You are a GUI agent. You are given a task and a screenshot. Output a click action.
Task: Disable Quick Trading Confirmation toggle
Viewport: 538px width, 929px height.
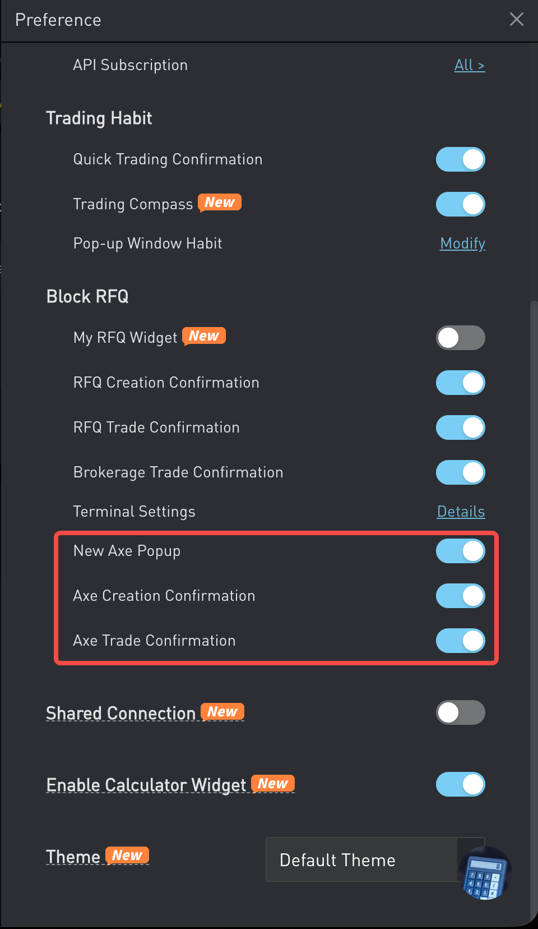tap(460, 159)
